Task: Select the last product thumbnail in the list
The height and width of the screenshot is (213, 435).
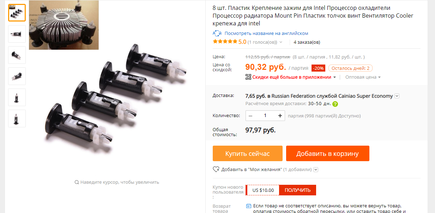Action: click(x=17, y=118)
